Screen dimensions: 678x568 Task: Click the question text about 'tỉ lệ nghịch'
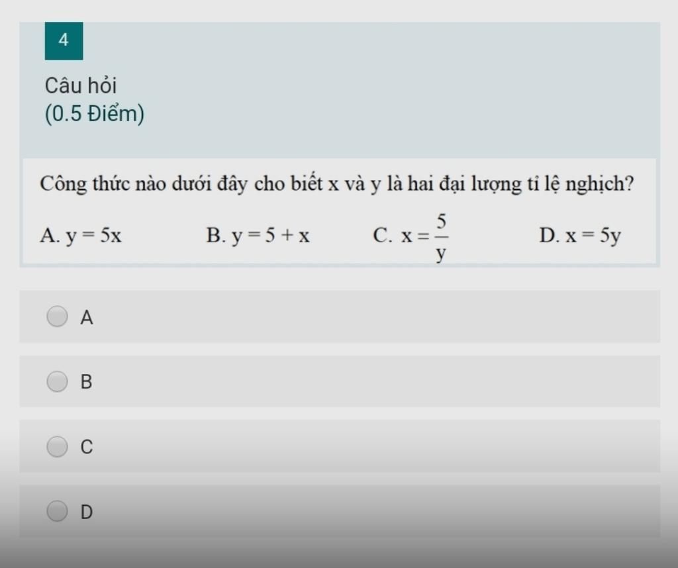[336, 183]
